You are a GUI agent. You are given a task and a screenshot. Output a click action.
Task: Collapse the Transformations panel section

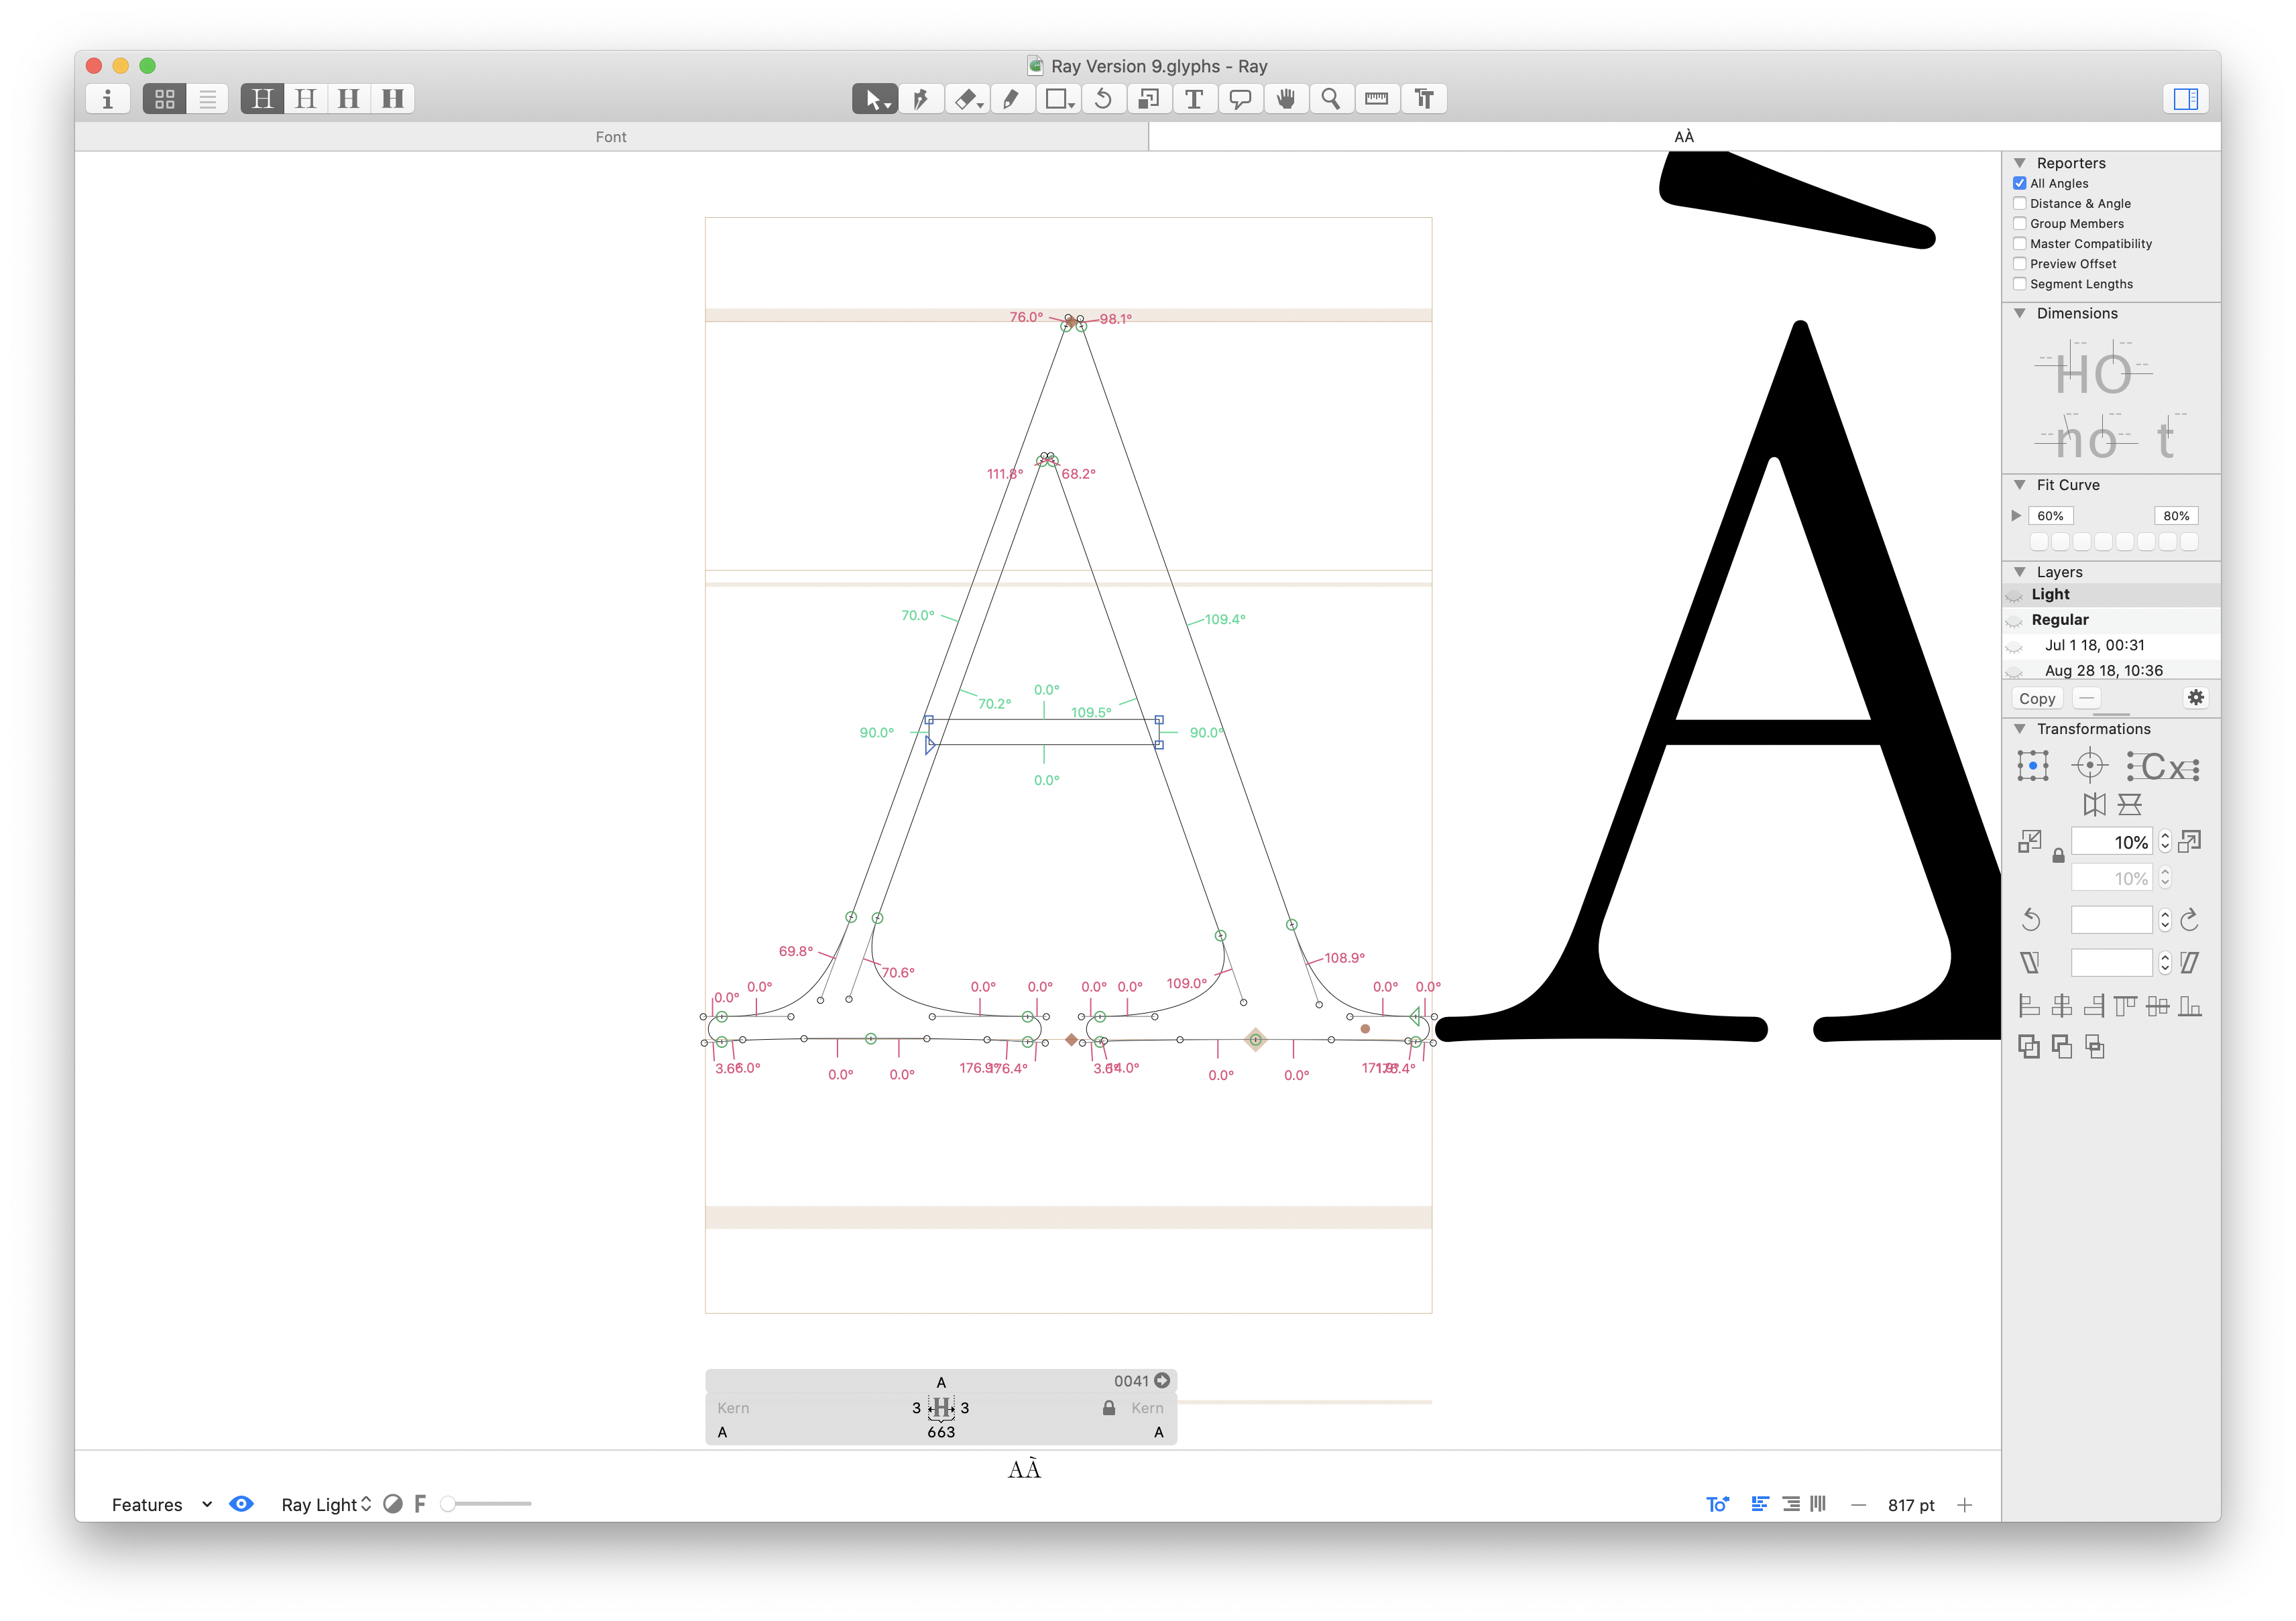pyautogui.click(x=2020, y=729)
